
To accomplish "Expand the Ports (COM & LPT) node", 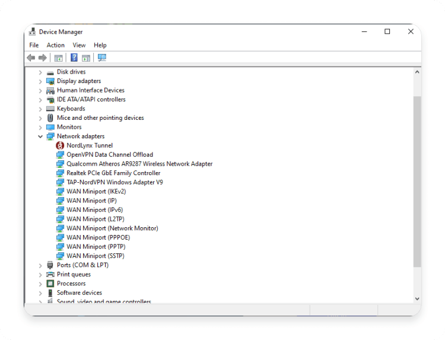I will point(40,266).
